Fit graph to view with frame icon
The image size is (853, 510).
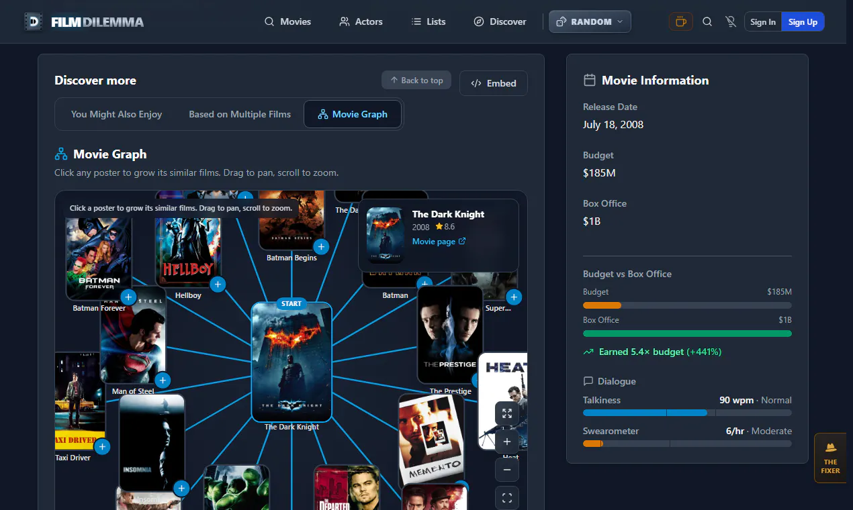[507, 498]
